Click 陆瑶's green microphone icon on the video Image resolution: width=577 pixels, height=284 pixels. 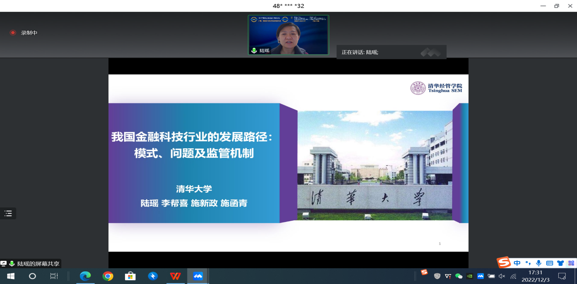(x=254, y=50)
